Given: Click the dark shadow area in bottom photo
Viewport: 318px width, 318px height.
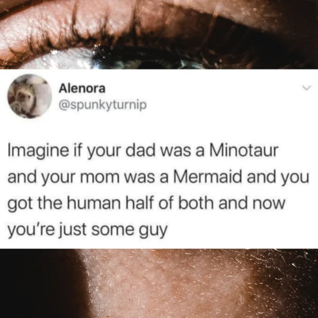Looking at the screenshot, I should [41, 284].
